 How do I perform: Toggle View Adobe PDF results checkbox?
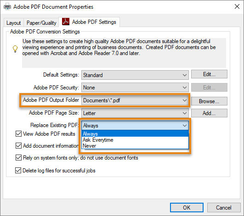pyautogui.click(x=18, y=134)
